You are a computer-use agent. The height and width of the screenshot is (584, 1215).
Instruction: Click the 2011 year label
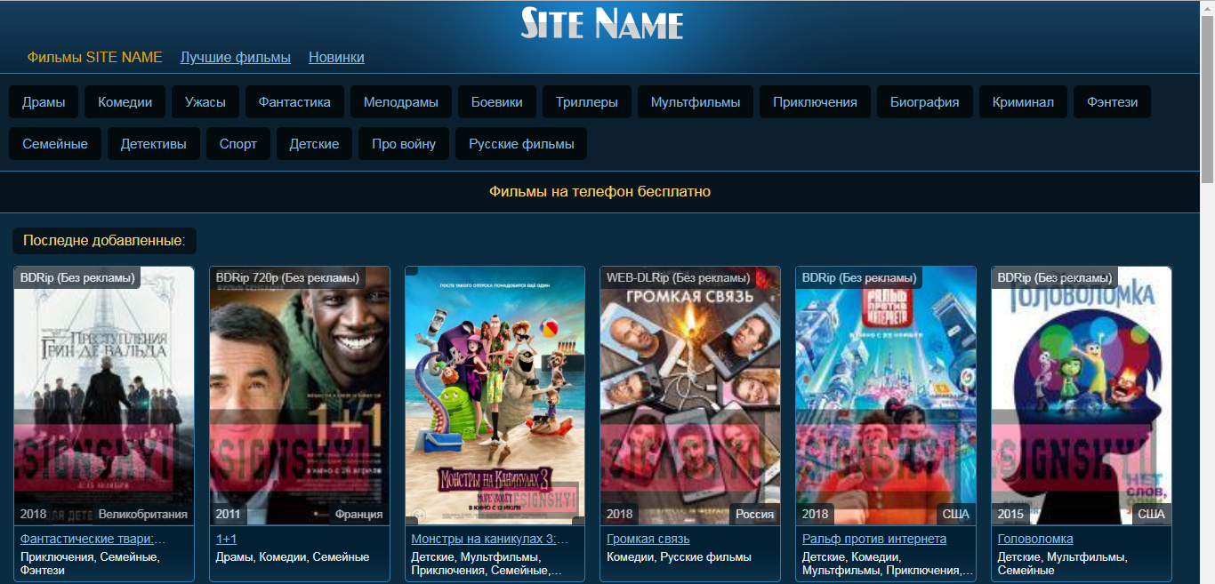tap(228, 514)
